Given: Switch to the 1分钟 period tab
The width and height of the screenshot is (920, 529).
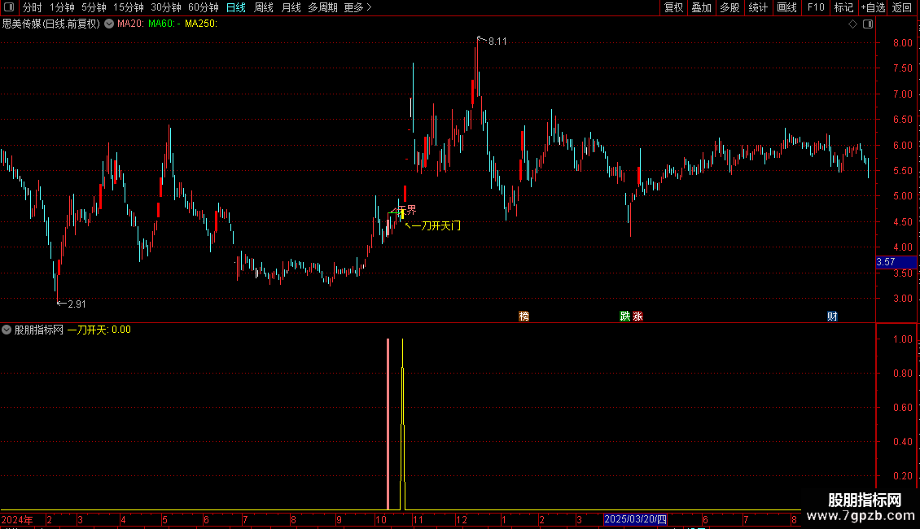Looking at the screenshot, I should coord(62,7).
